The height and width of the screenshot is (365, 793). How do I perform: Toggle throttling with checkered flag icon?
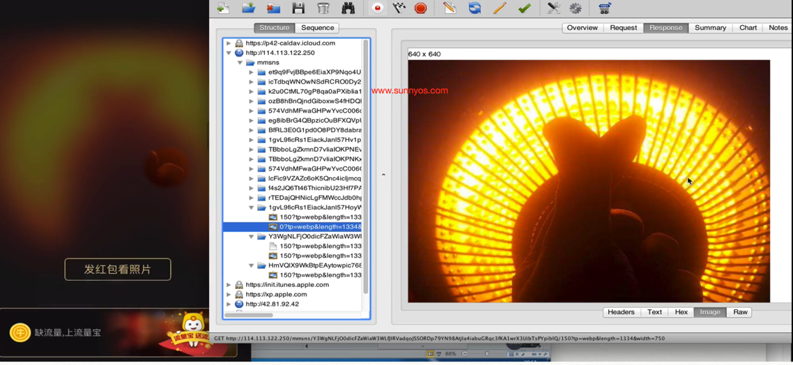(399, 8)
